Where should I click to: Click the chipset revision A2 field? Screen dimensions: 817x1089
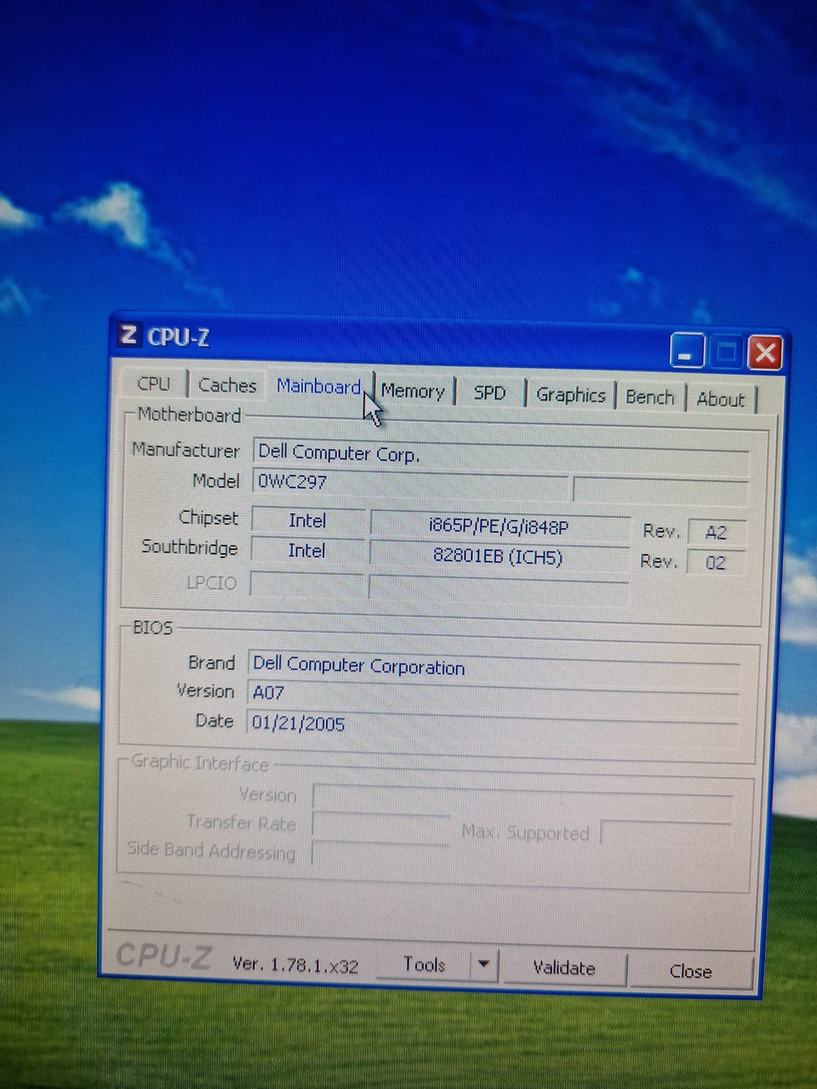point(717,533)
